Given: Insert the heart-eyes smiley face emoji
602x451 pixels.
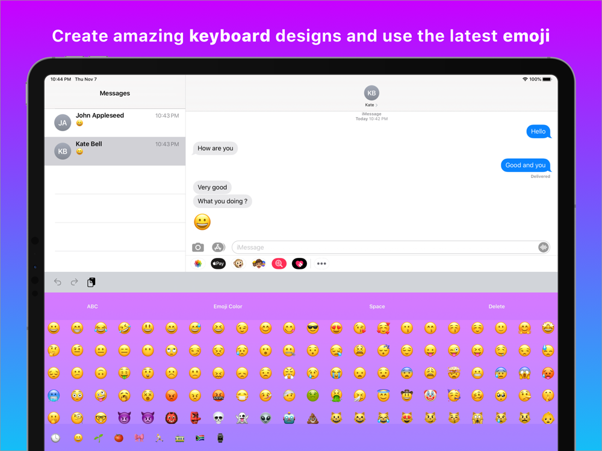Looking at the screenshot, I should [337, 328].
